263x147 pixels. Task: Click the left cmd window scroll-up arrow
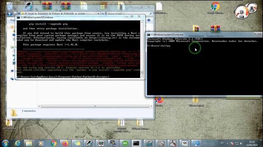[x=142, y=22]
